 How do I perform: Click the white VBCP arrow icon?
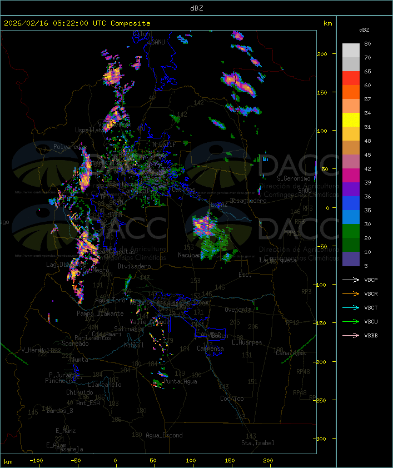tap(351, 280)
